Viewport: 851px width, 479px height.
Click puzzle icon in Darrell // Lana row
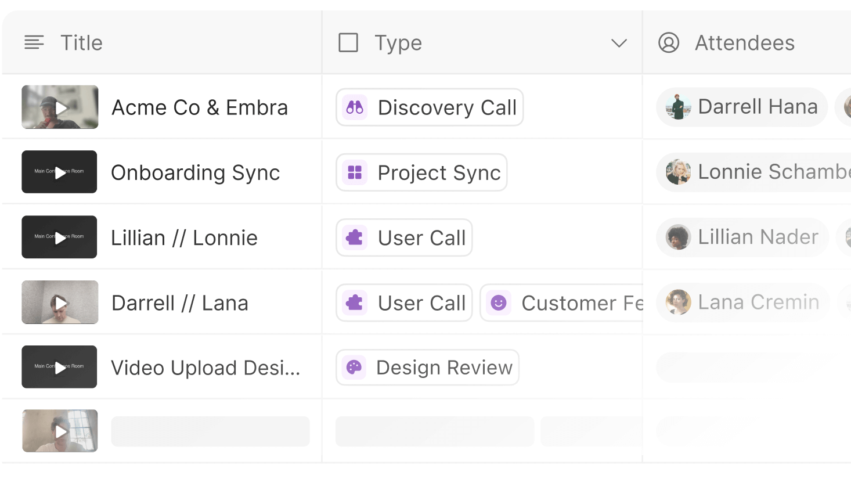point(355,302)
